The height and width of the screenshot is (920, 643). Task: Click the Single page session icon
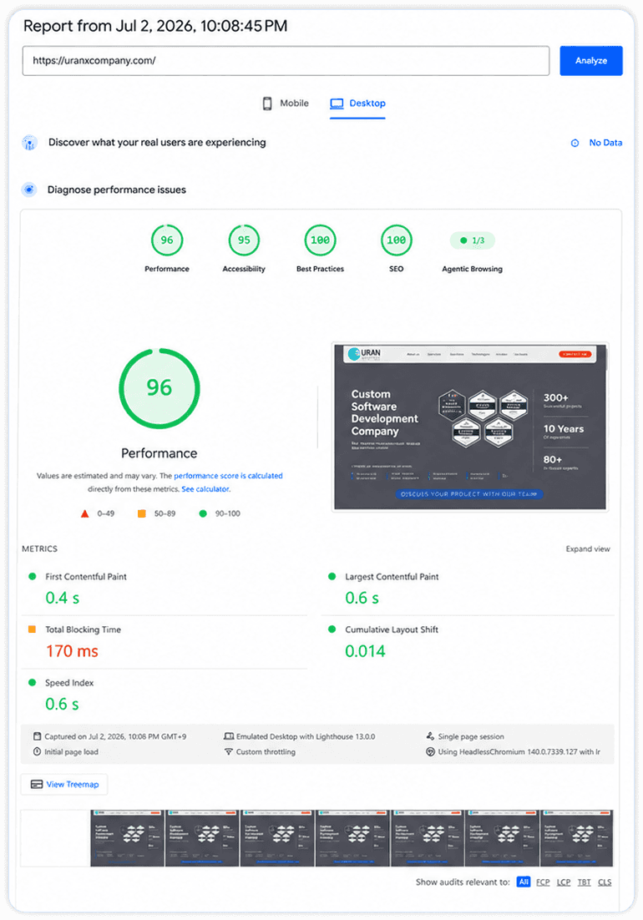point(430,735)
